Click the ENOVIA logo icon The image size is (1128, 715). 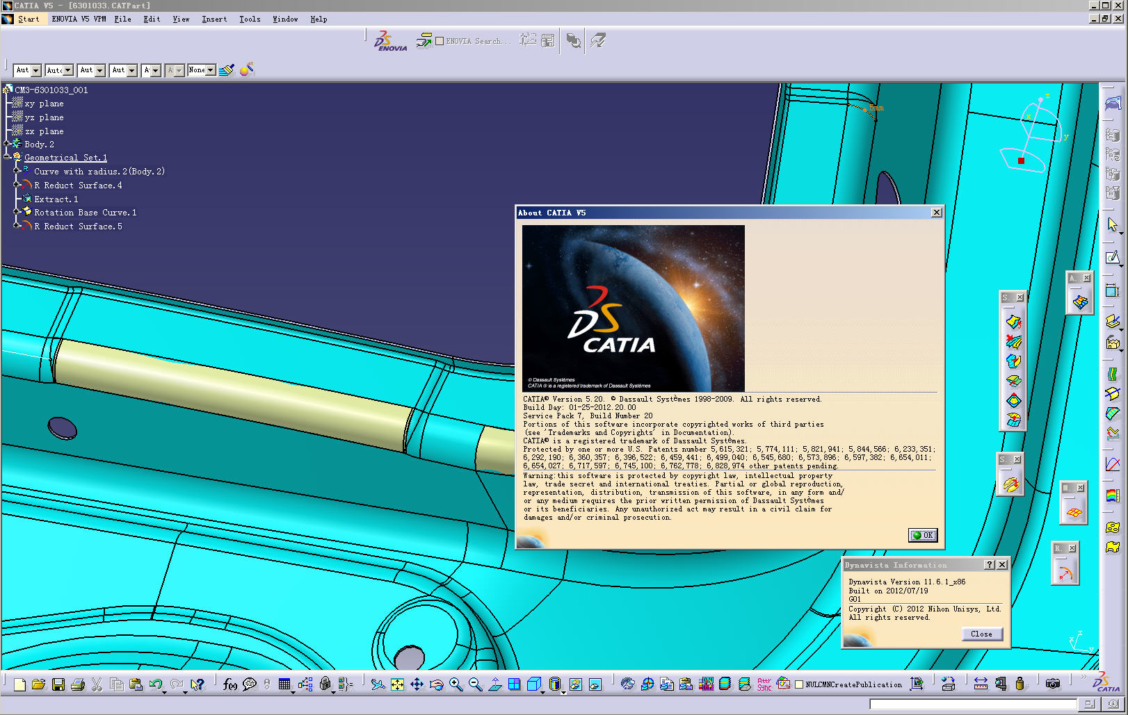(x=390, y=41)
